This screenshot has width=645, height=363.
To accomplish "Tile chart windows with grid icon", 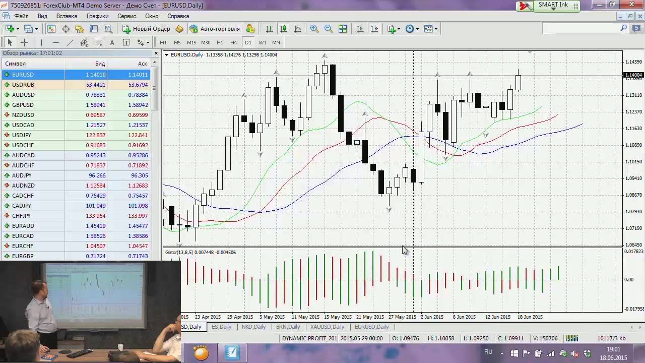I will (343, 29).
